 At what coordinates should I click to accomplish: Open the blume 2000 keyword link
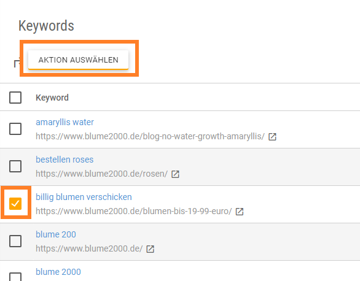tap(58, 272)
